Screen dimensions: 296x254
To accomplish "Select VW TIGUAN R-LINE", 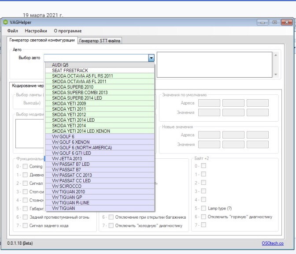I will (x=100, y=202).
